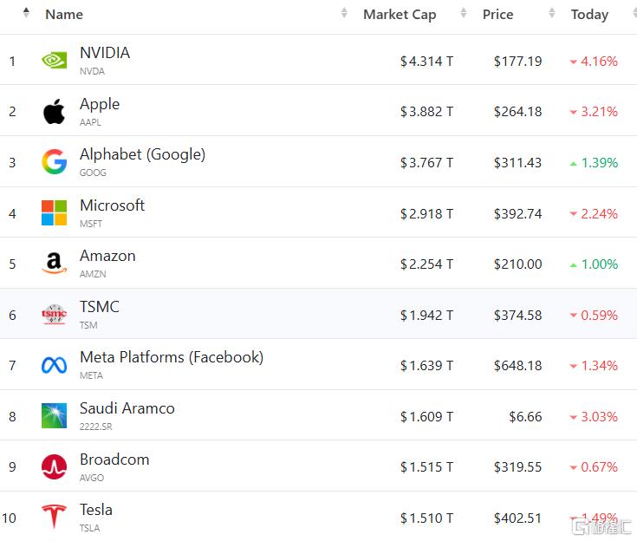Viewport: 637px width, 541px height.
Task: Click NVIDIA's 4.16% daily change value
Action: tap(599, 62)
